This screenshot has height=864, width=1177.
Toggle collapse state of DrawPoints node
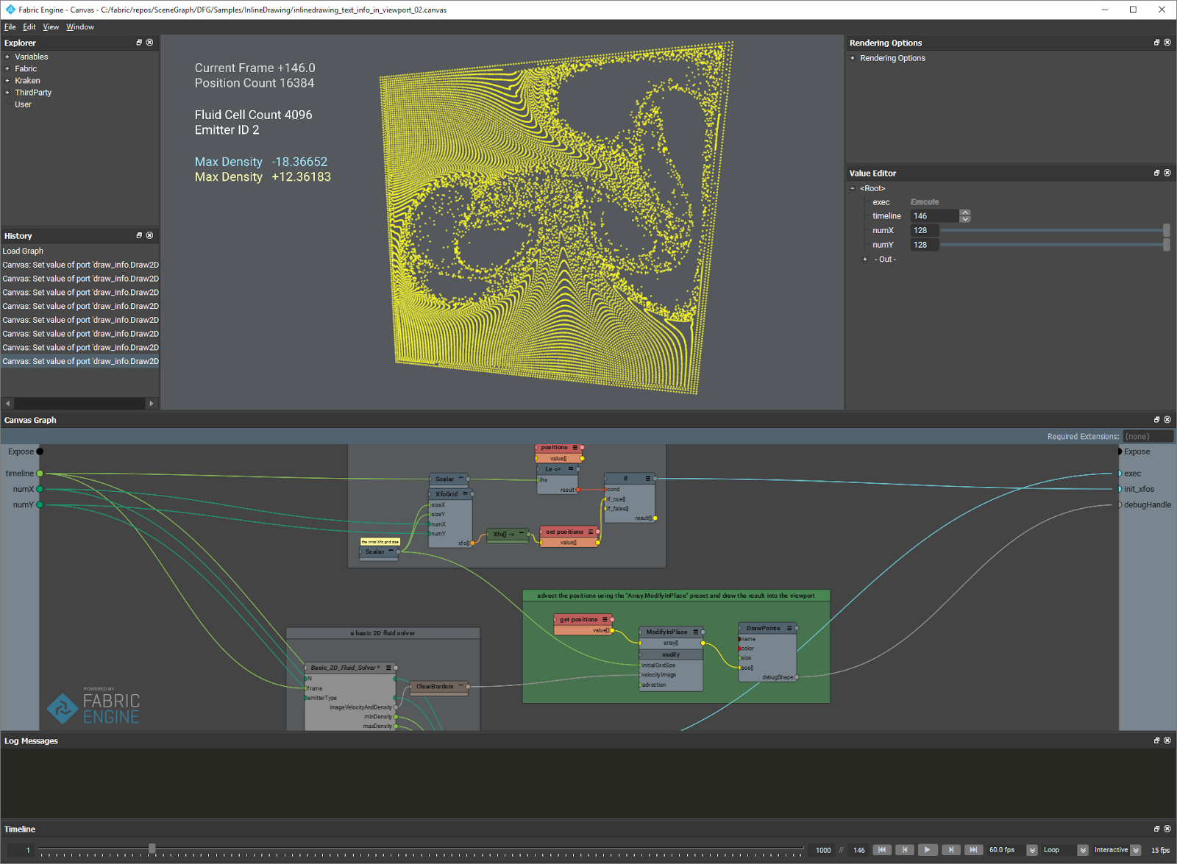tap(789, 628)
